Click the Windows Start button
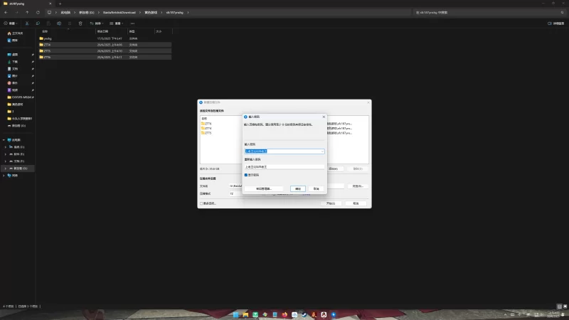The image size is (569, 320). point(236,314)
